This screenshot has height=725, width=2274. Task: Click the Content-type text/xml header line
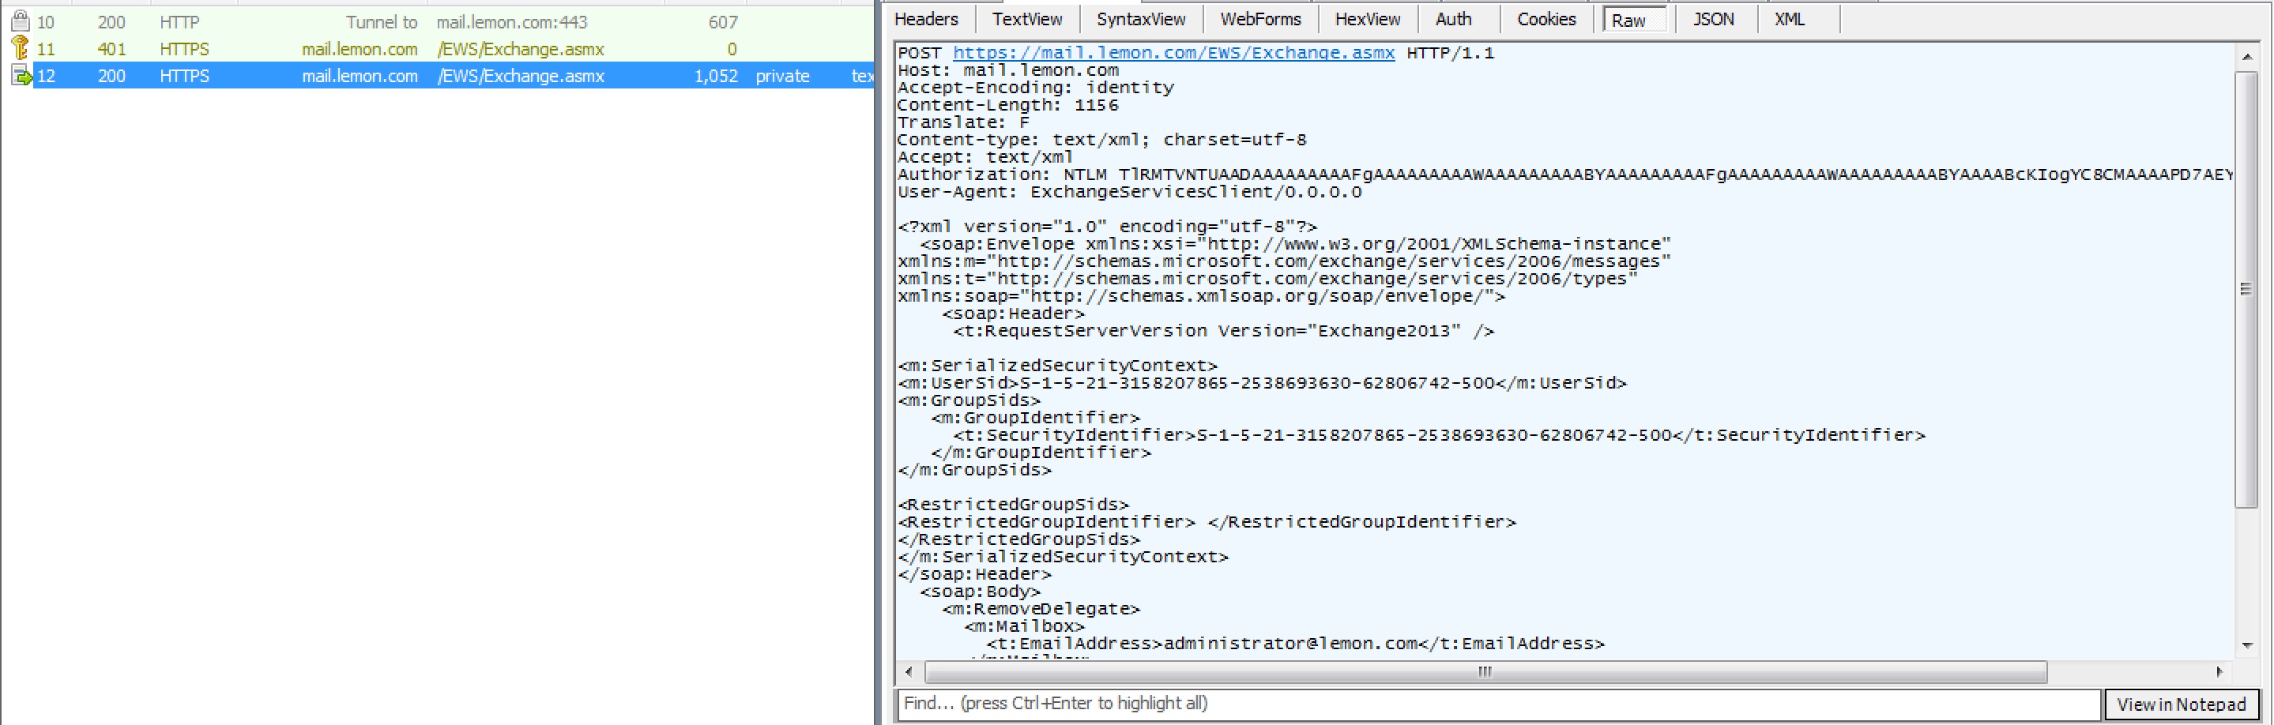1101,139
